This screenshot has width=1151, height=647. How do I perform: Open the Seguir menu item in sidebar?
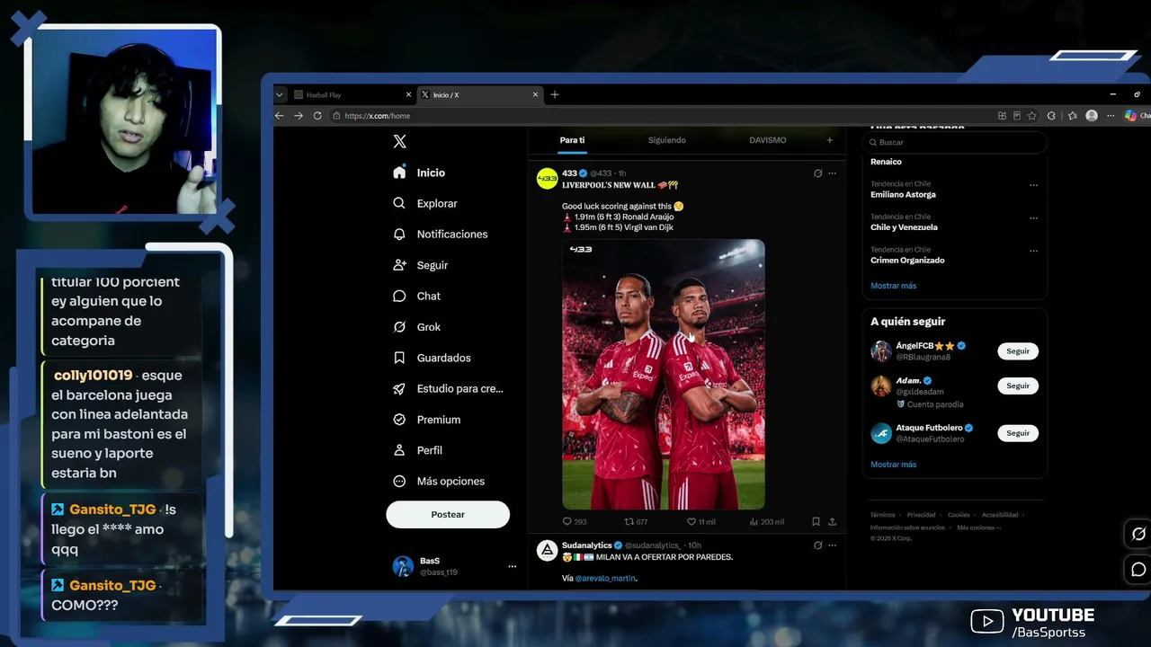pos(420,265)
